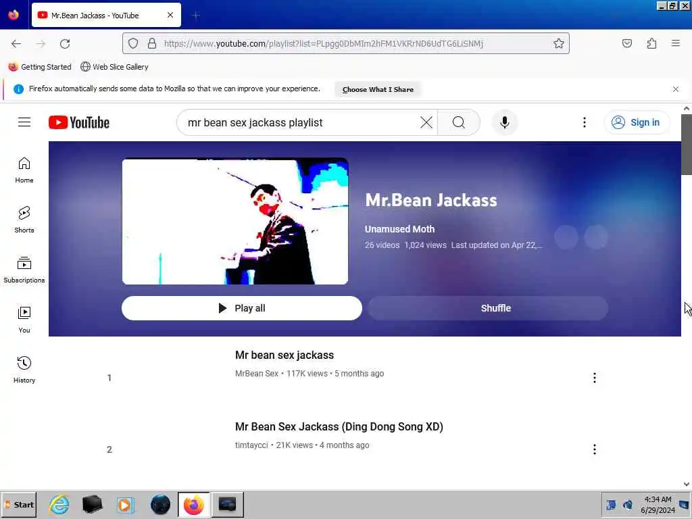
Task: Show site security info via padlock icon
Action: pos(152,43)
